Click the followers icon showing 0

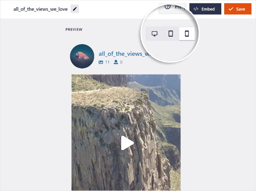[x=116, y=62]
